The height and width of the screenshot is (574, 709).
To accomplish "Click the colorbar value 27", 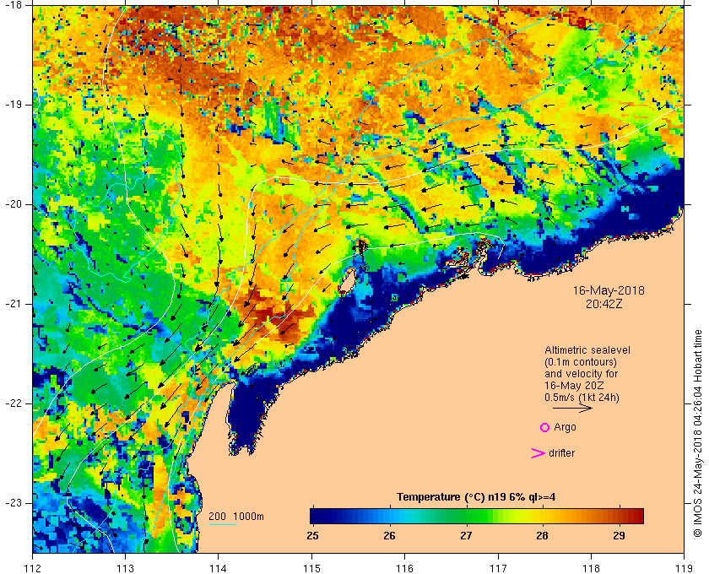I will pyautogui.click(x=466, y=536).
